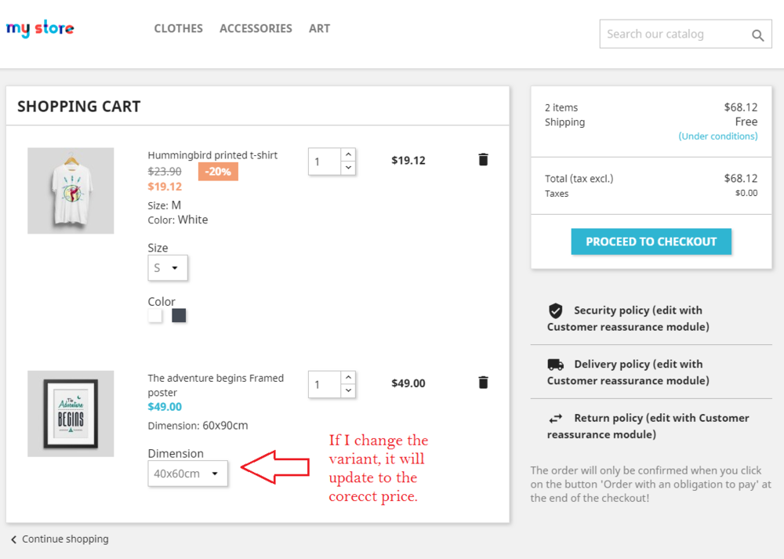Open the Under conditions shipping link
This screenshot has width=784, height=559.
717,136
